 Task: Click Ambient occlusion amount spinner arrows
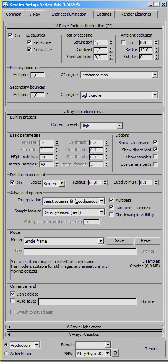click(x=157, y=42)
